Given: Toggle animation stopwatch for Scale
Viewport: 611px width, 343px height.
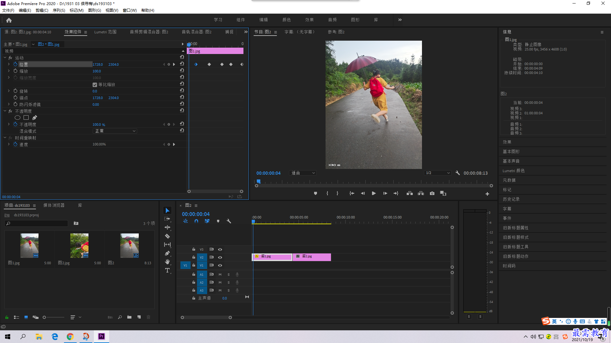Looking at the screenshot, I should tap(15, 71).
